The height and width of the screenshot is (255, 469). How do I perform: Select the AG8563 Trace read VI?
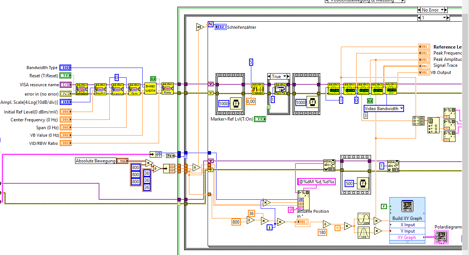[x=377, y=89]
